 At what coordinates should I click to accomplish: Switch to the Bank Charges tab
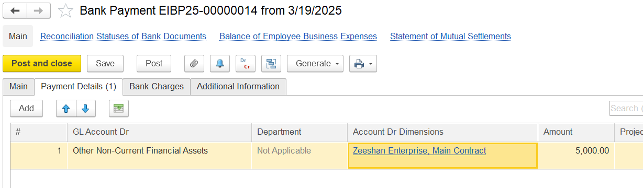click(157, 87)
